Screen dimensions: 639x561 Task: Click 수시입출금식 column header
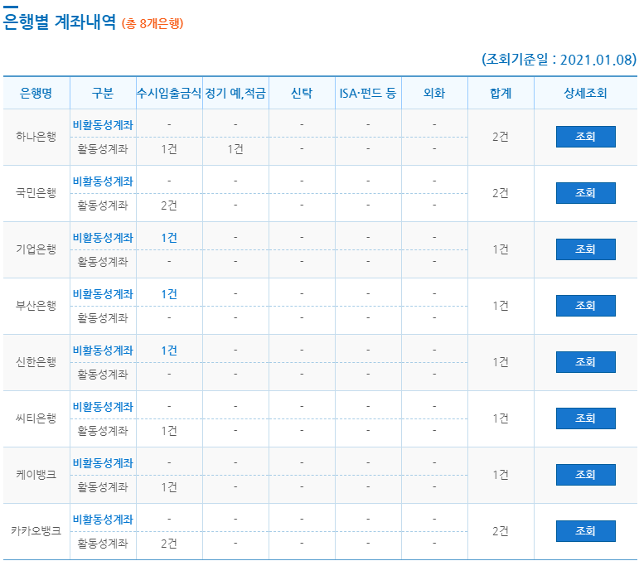point(169,94)
